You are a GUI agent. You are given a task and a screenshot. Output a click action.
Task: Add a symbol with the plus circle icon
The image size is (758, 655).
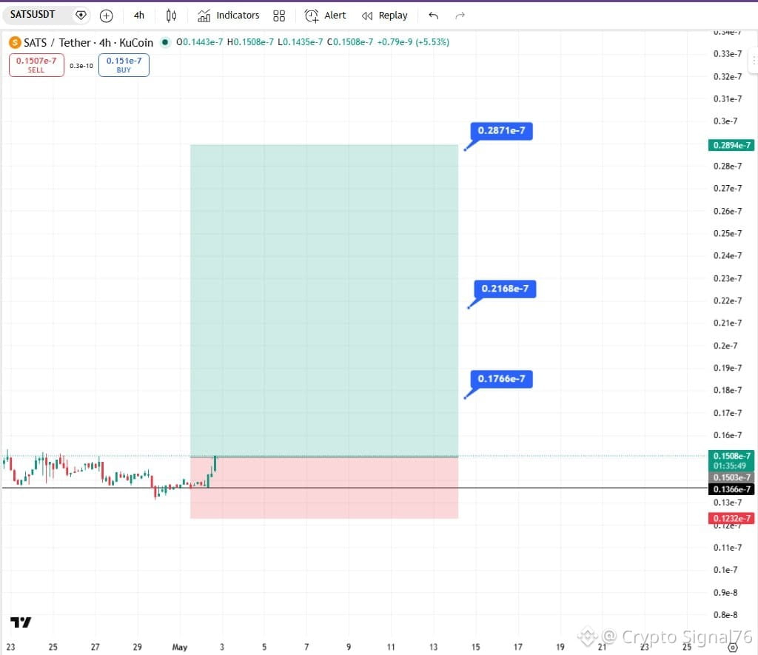click(x=107, y=16)
